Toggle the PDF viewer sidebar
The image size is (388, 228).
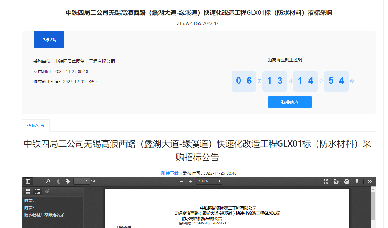point(28,181)
